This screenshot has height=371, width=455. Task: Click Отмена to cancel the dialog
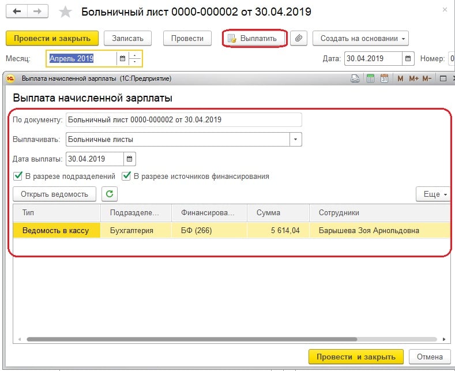click(x=430, y=356)
